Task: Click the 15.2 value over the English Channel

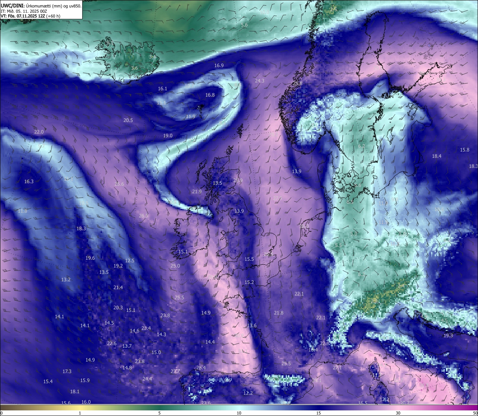Action: pyautogui.click(x=249, y=282)
